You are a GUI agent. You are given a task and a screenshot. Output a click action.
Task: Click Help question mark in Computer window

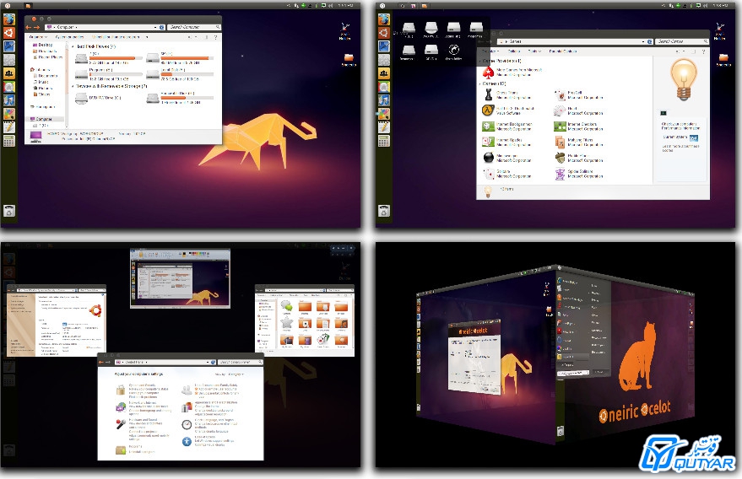point(216,37)
